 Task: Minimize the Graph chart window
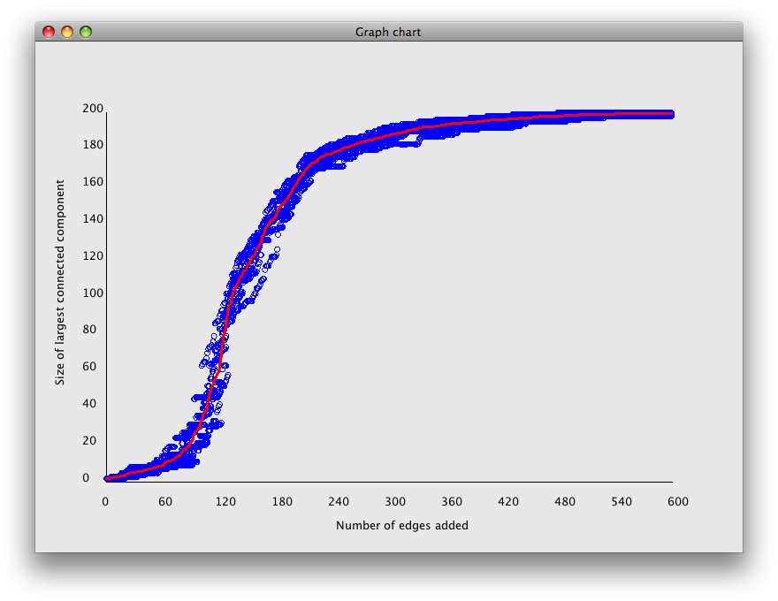[67, 32]
